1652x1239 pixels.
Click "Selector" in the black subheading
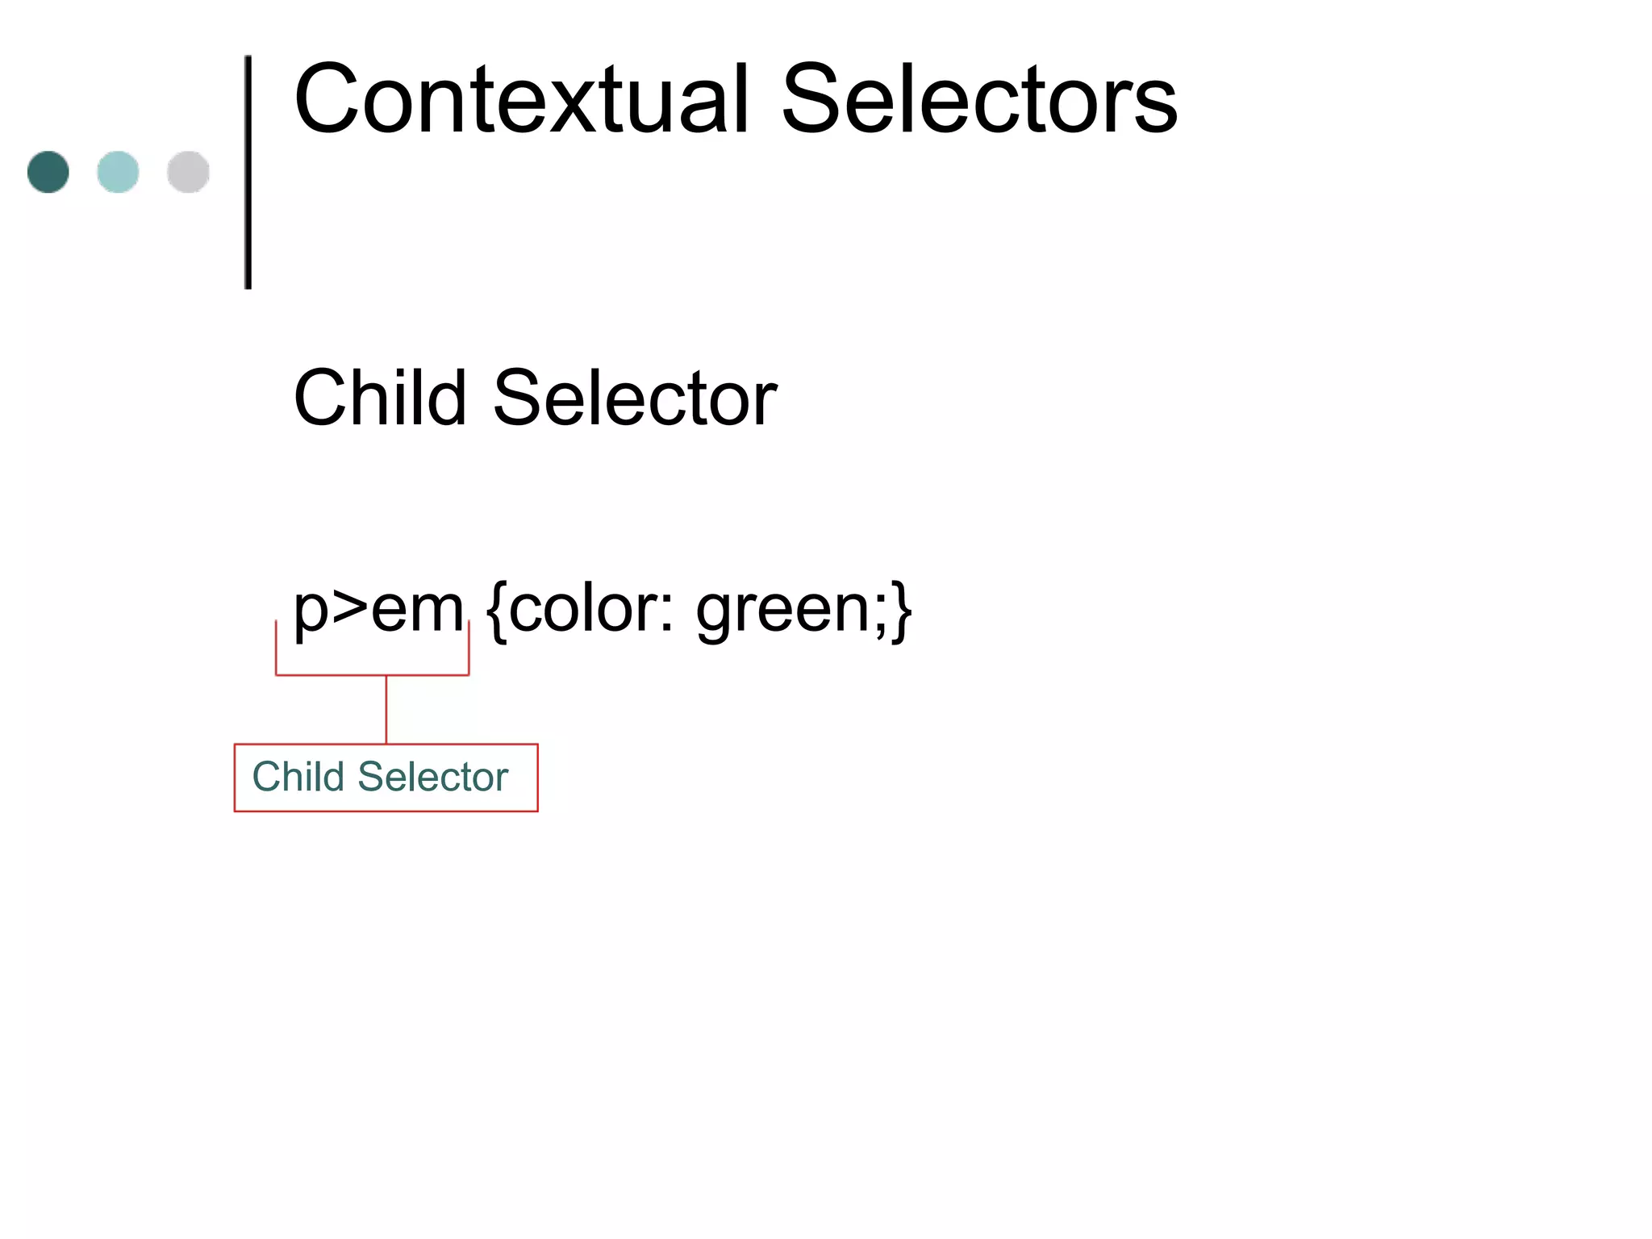coord(635,398)
